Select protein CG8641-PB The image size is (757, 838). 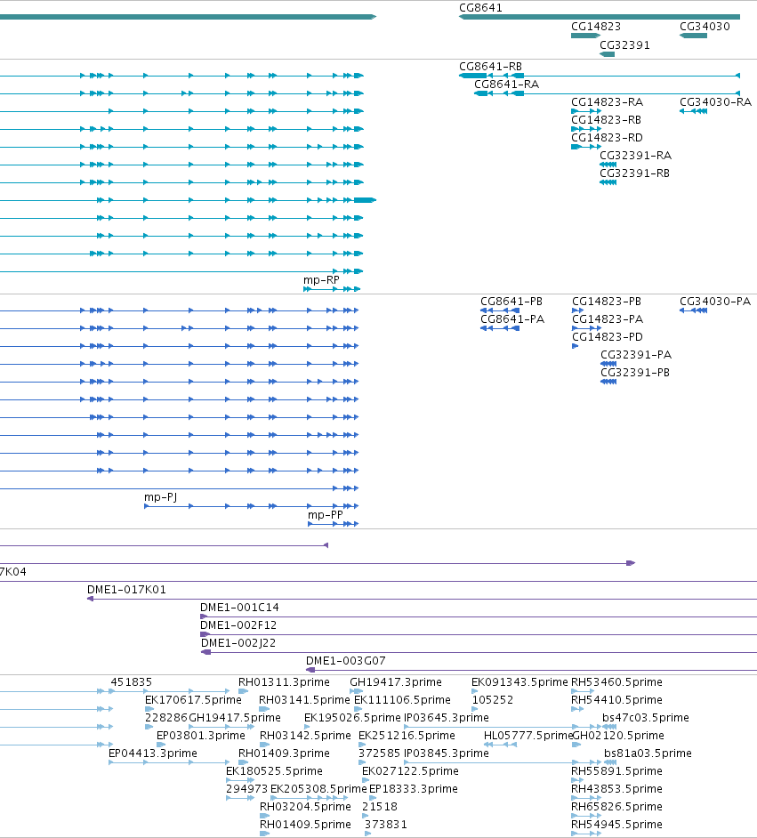coord(511,302)
